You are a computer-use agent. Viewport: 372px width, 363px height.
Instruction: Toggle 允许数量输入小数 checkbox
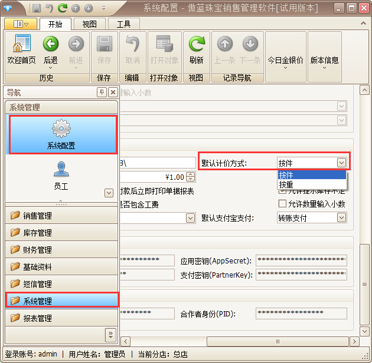(x=282, y=204)
